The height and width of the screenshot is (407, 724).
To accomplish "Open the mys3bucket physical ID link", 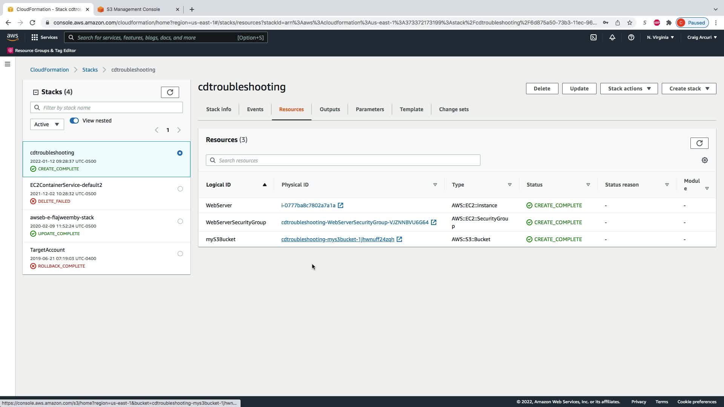I will 337,239.
